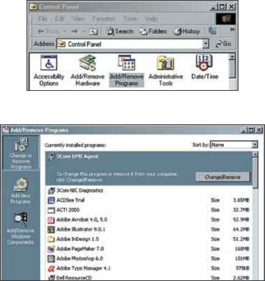Click the 51.2MB size value
This screenshot has width=265, height=281.
[x=241, y=239]
